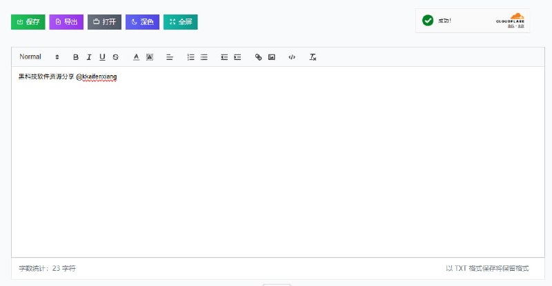Click the green 保存 save button
Screen dimensions: 552x286
(28, 22)
